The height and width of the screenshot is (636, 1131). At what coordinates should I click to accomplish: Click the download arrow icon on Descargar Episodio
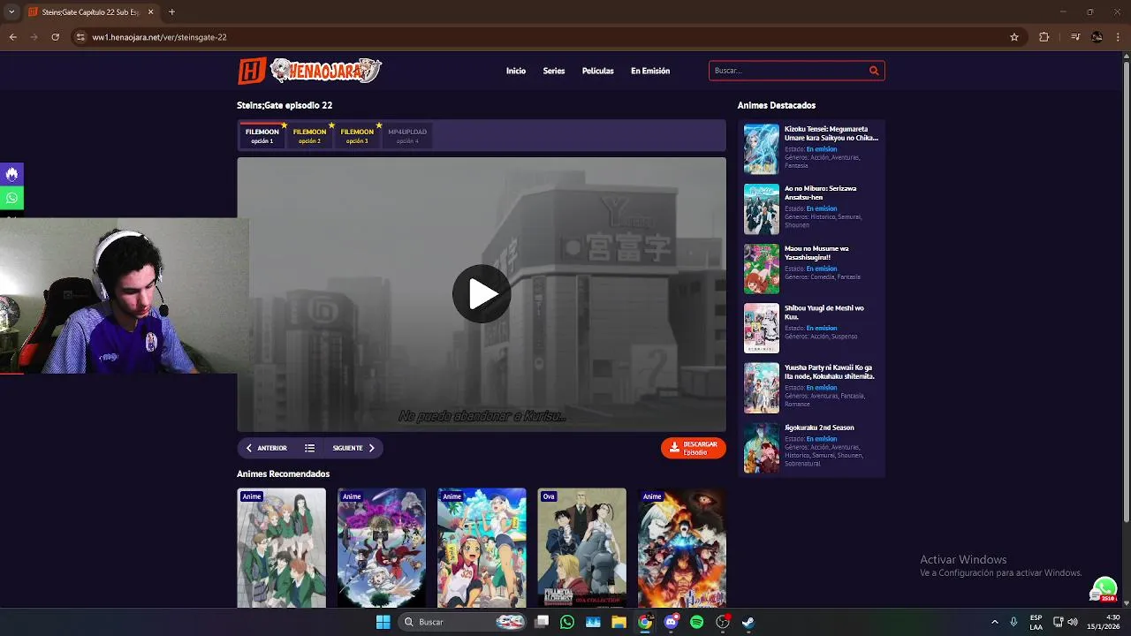(674, 448)
